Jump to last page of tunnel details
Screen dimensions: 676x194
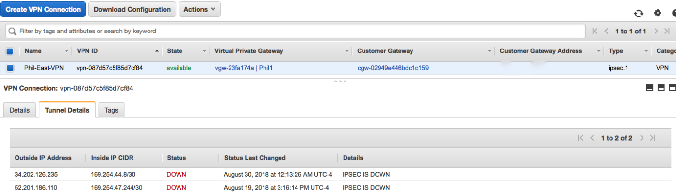653,138
